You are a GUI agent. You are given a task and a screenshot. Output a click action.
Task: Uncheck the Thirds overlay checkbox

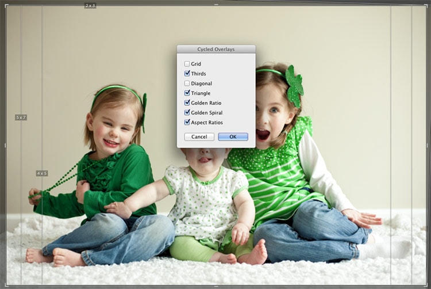(187, 74)
